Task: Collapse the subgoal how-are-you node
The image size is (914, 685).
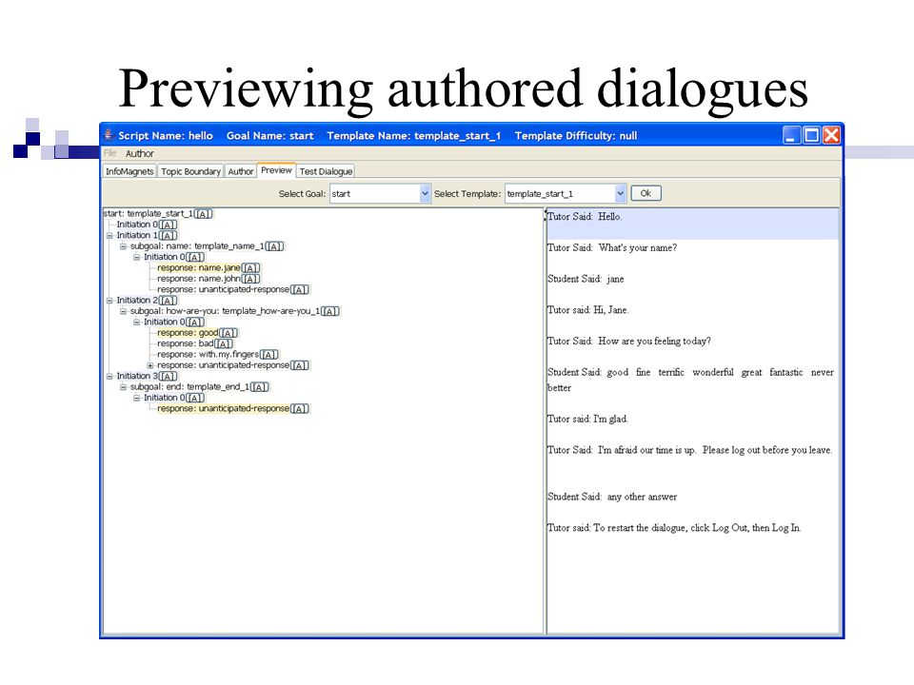Action: 123,311
